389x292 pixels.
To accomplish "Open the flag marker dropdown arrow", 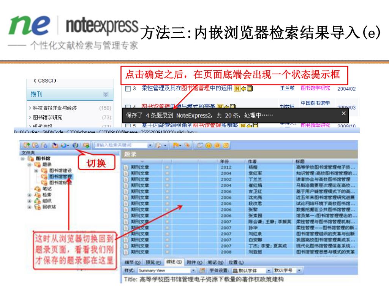I will 180,145.
